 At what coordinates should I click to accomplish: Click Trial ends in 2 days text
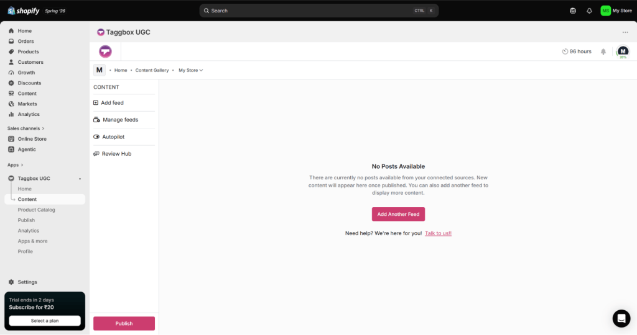(x=31, y=300)
